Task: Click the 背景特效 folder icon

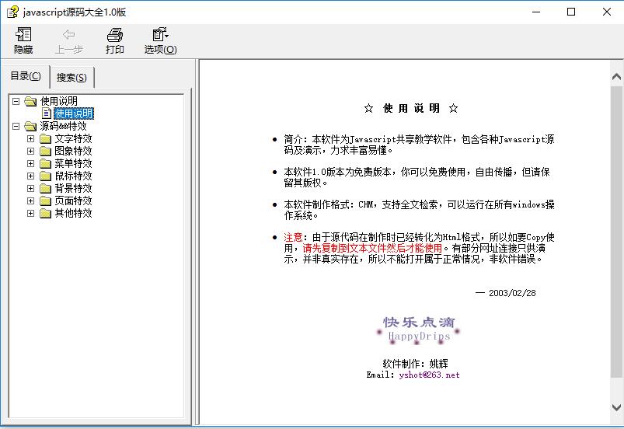Action: tap(45, 188)
